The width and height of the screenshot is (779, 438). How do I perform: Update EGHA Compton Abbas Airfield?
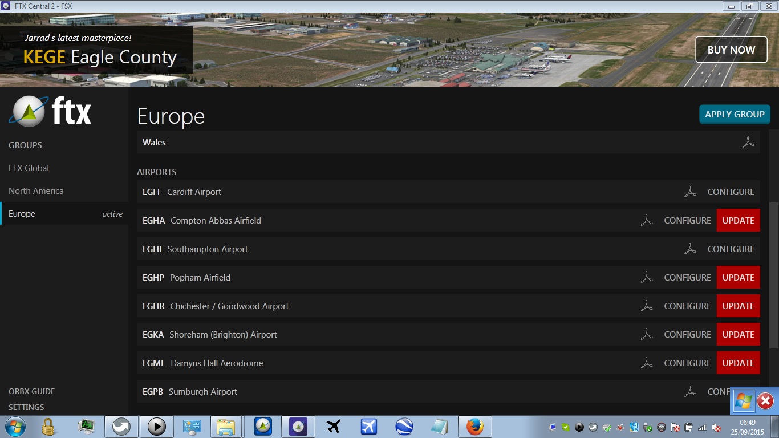pos(738,221)
